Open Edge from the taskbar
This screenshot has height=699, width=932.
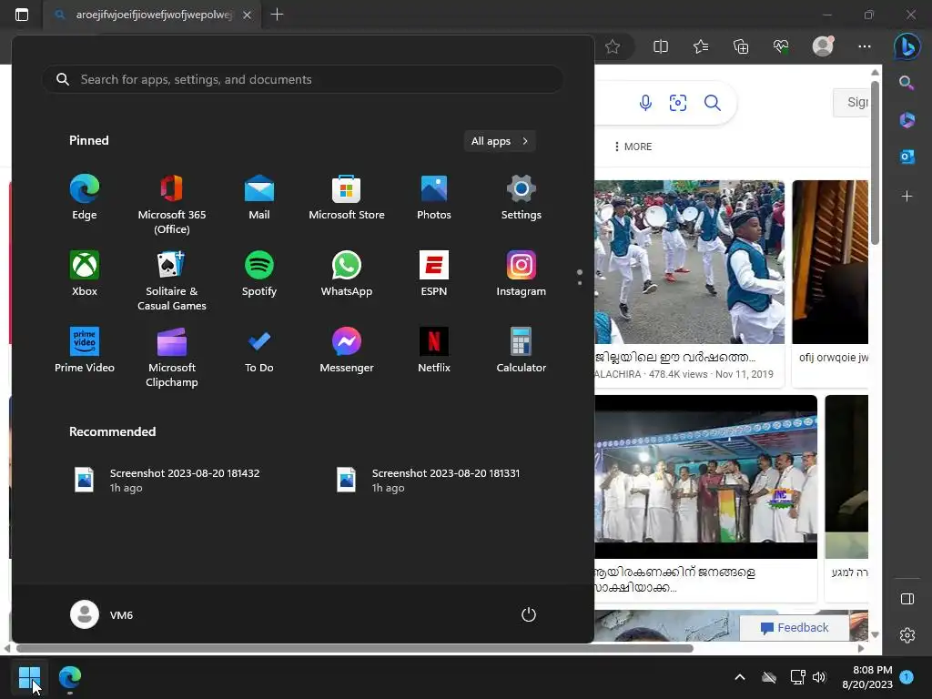pyautogui.click(x=70, y=677)
